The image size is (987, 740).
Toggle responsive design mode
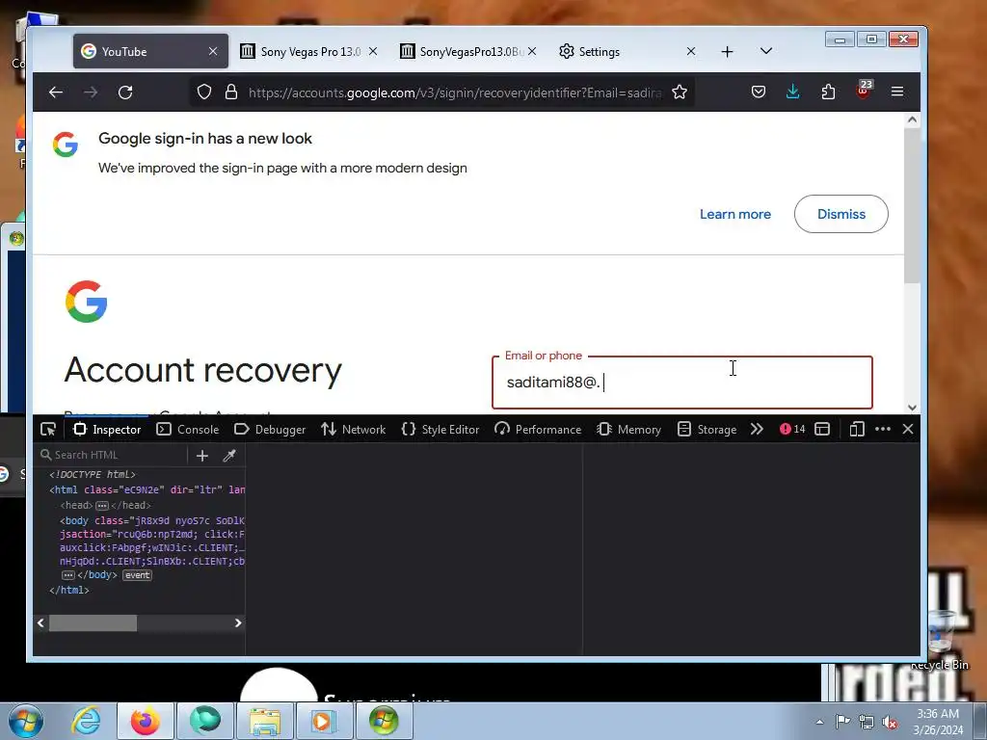pos(857,429)
